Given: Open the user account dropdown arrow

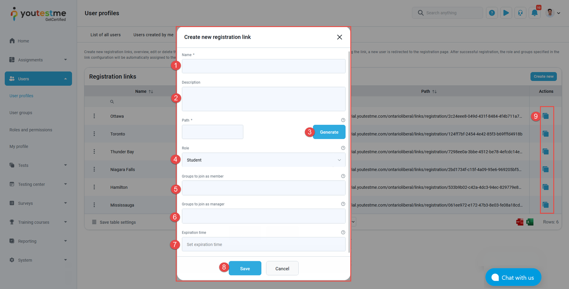Looking at the screenshot, I should click(x=559, y=13).
